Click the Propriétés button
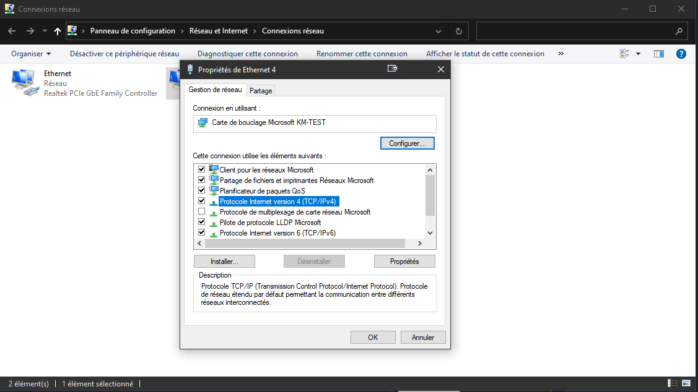Viewport: 698px width, 392px height. point(404,262)
